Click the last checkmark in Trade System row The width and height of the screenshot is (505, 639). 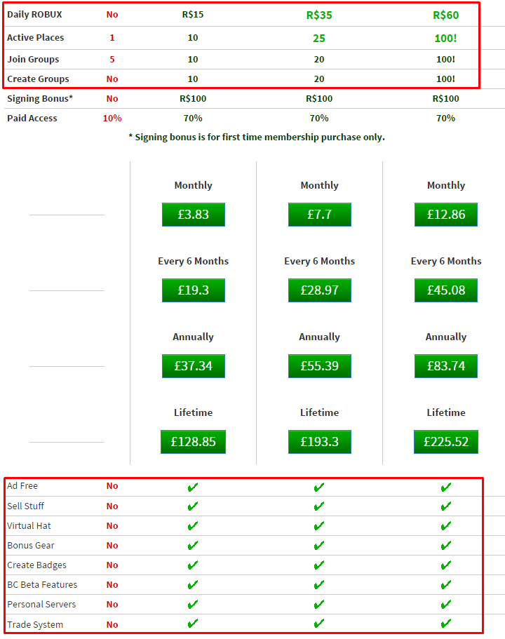tap(446, 623)
